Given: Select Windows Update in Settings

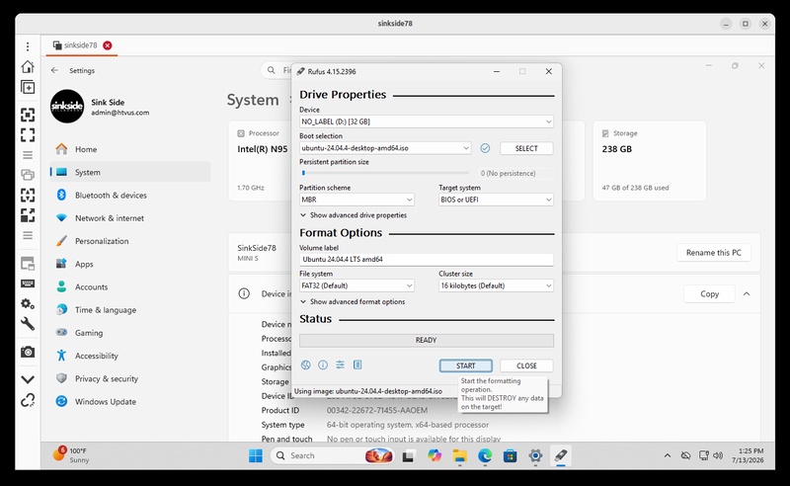Looking at the screenshot, I should pos(130,402).
